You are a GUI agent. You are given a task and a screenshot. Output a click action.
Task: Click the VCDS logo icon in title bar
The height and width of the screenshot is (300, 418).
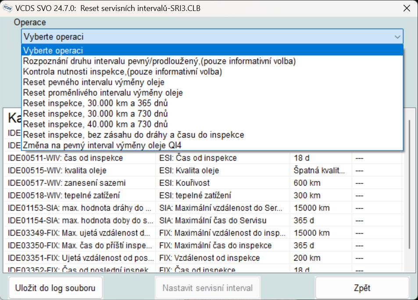pyautogui.click(x=7, y=8)
